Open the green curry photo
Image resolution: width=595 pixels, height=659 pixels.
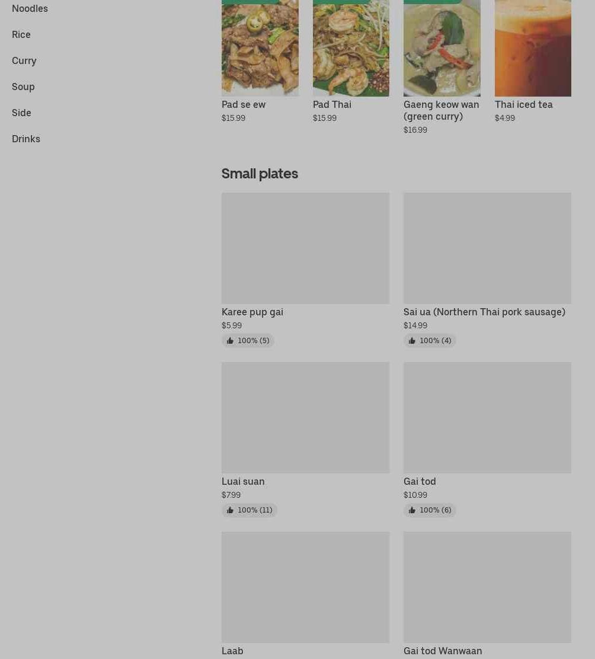coord(442,48)
